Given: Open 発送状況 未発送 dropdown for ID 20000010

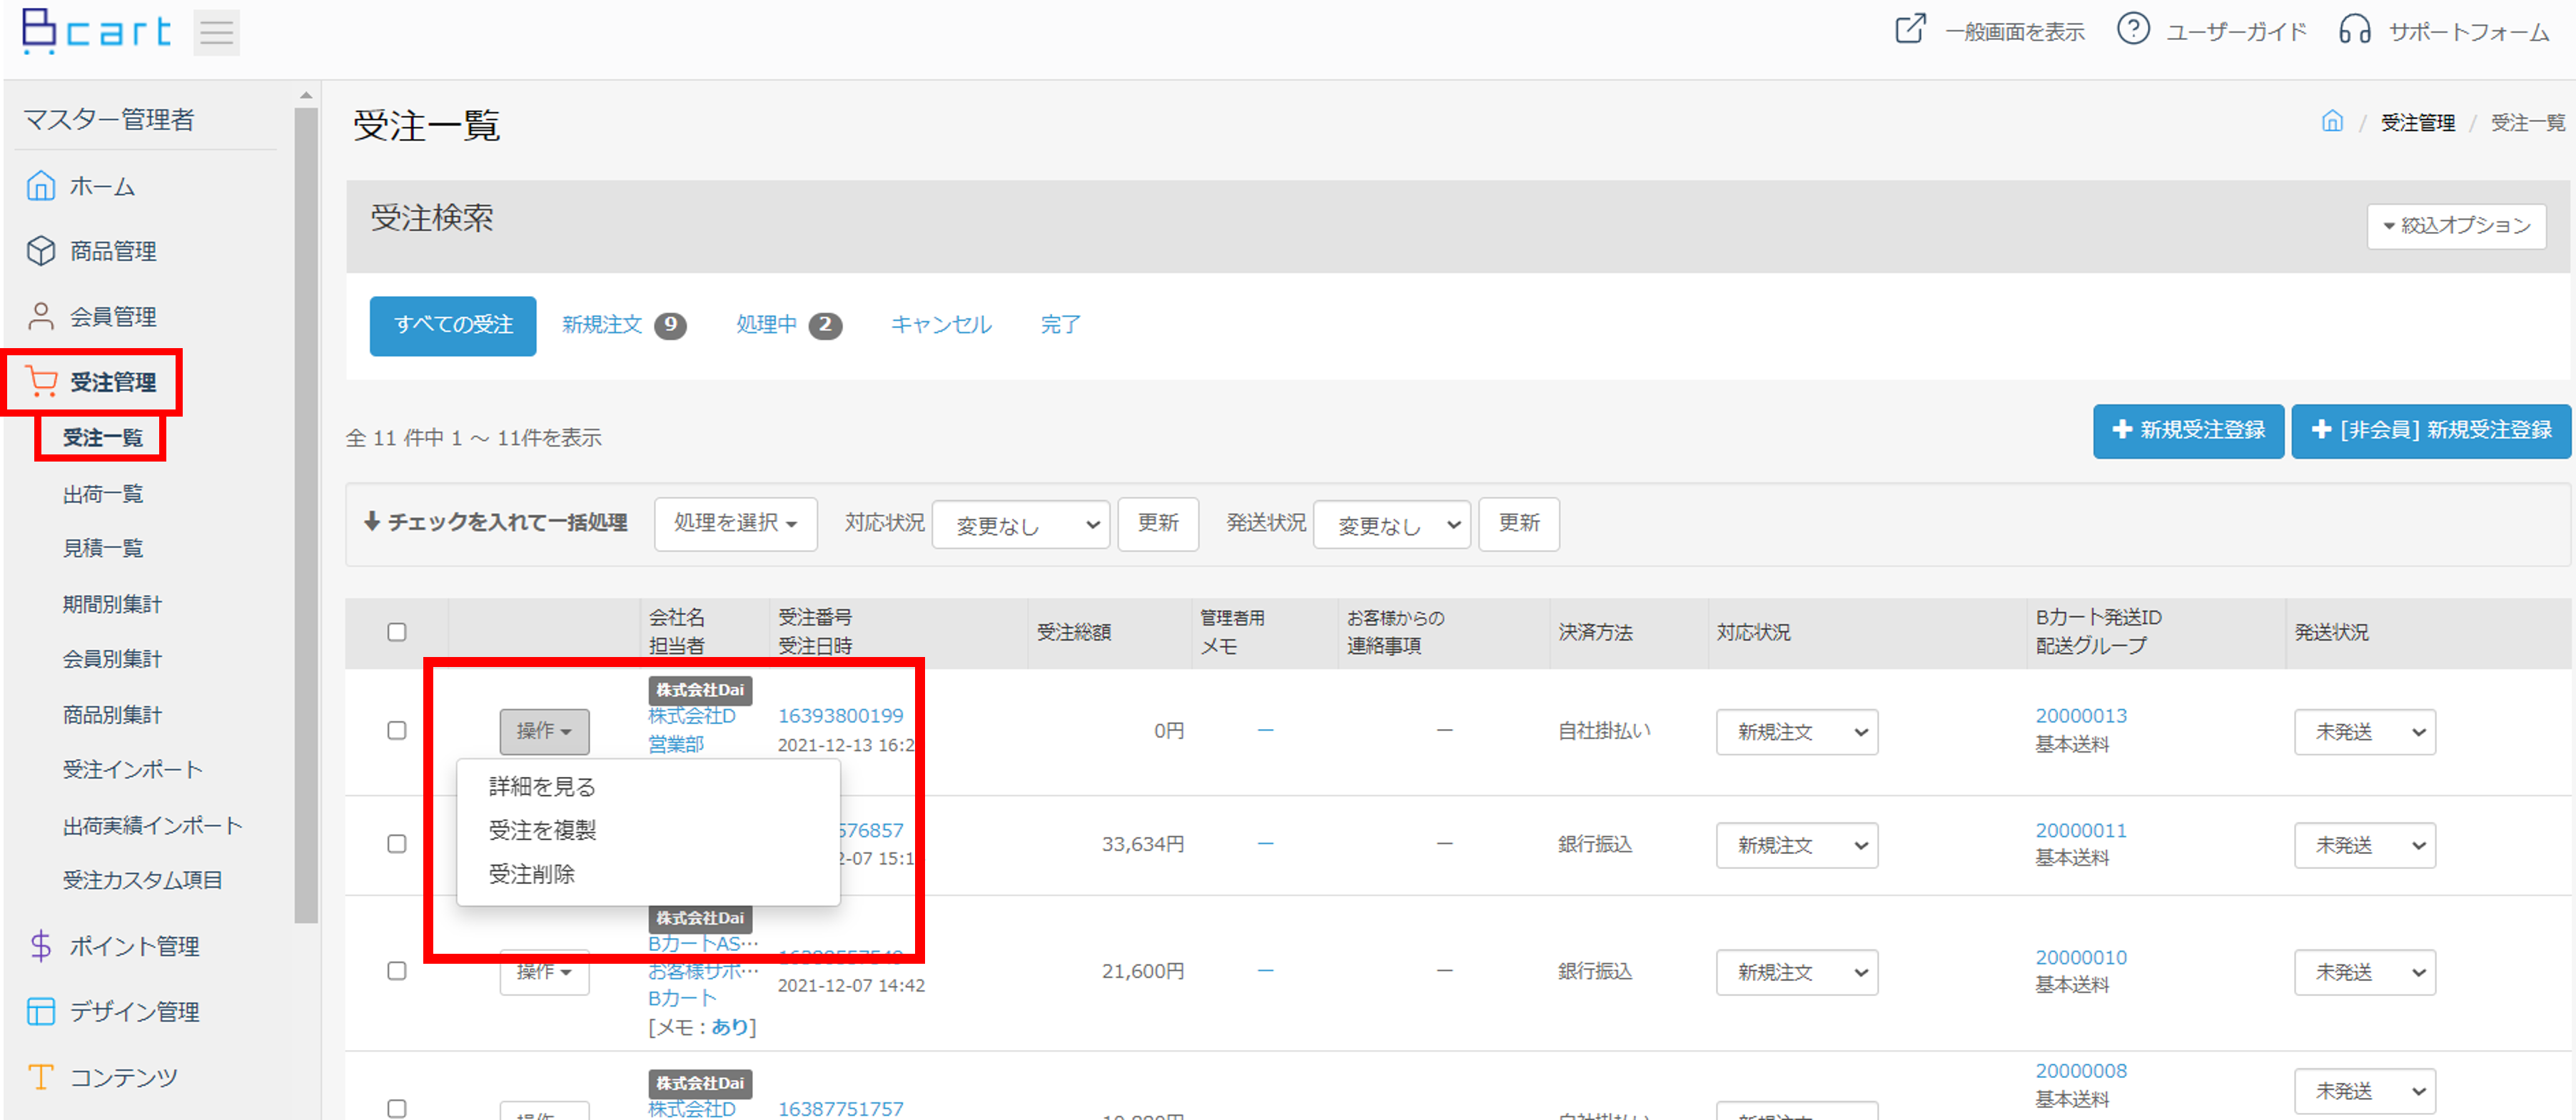Looking at the screenshot, I should point(2365,972).
